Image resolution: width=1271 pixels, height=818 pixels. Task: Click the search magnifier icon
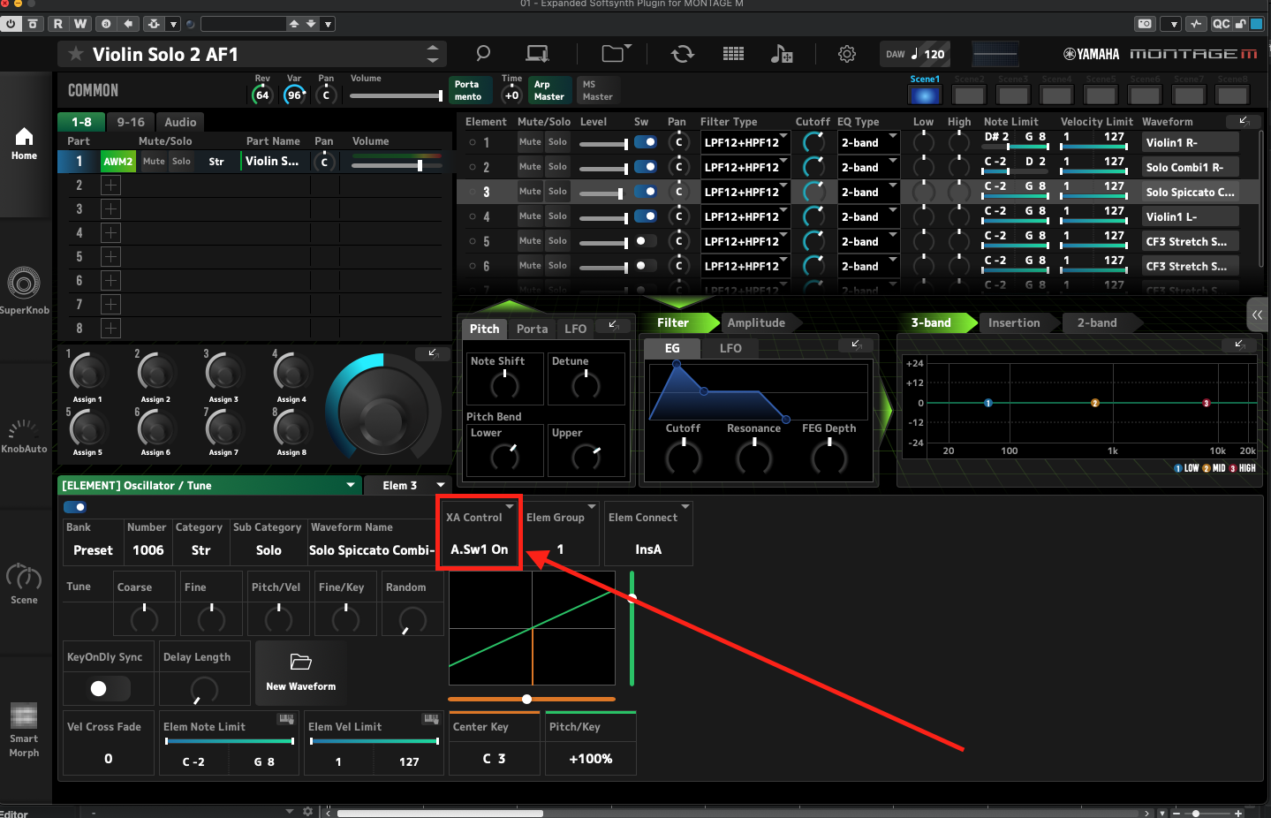click(483, 54)
